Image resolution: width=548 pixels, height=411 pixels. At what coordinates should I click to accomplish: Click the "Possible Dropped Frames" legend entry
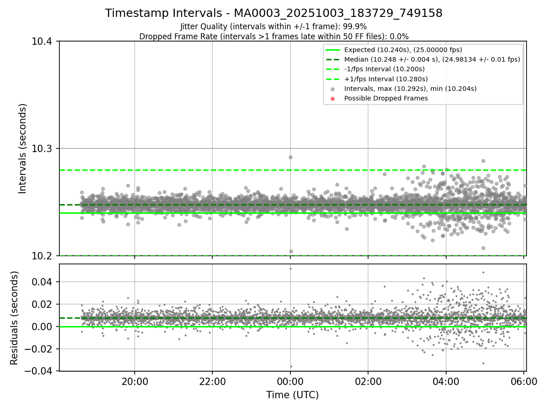click(386, 98)
